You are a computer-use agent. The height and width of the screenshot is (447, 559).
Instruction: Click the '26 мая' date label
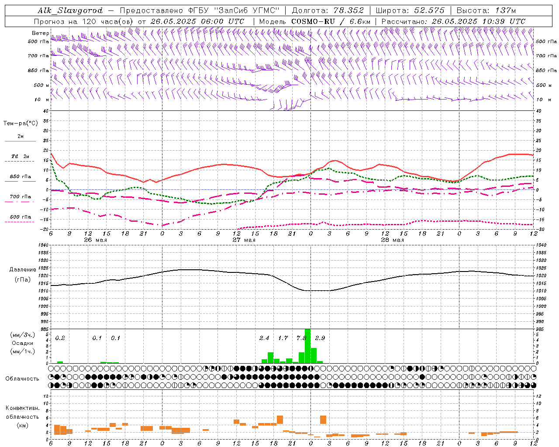95,240
